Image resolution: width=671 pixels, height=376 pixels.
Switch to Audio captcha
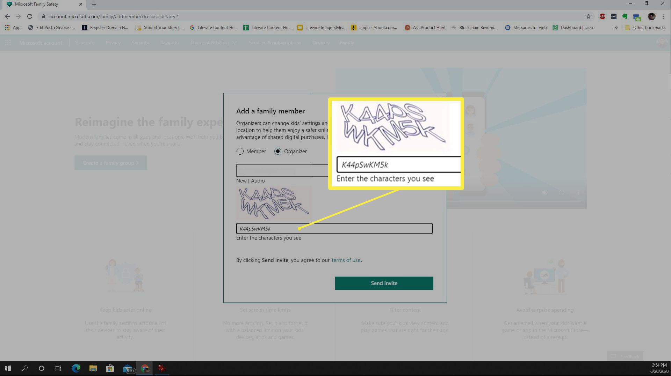point(258,180)
